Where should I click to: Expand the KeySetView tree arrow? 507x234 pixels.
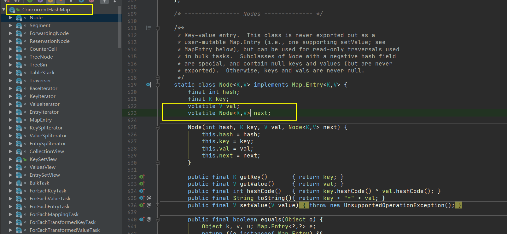click(11, 159)
